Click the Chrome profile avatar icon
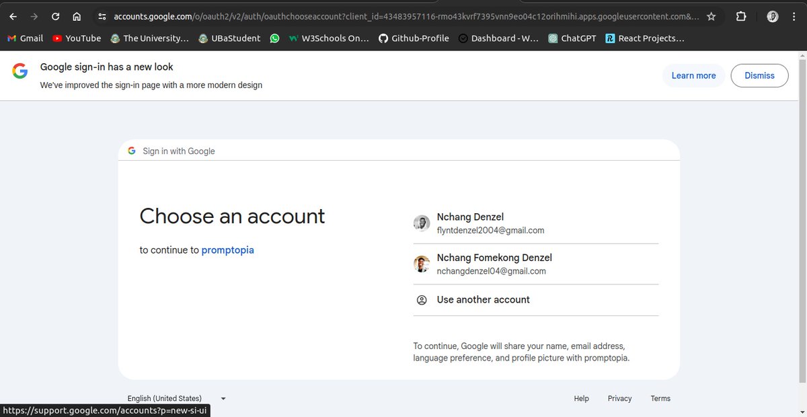807x417 pixels. tap(772, 15)
